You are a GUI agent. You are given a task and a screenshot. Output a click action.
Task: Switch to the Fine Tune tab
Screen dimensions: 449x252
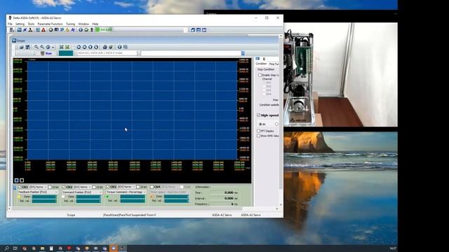(x=274, y=64)
